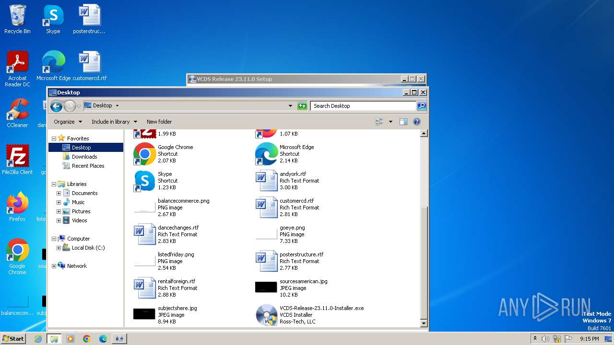Expand the Desktop breadcrumb arrow
This screenshot has height=345, width=614.
click(117, 106)
